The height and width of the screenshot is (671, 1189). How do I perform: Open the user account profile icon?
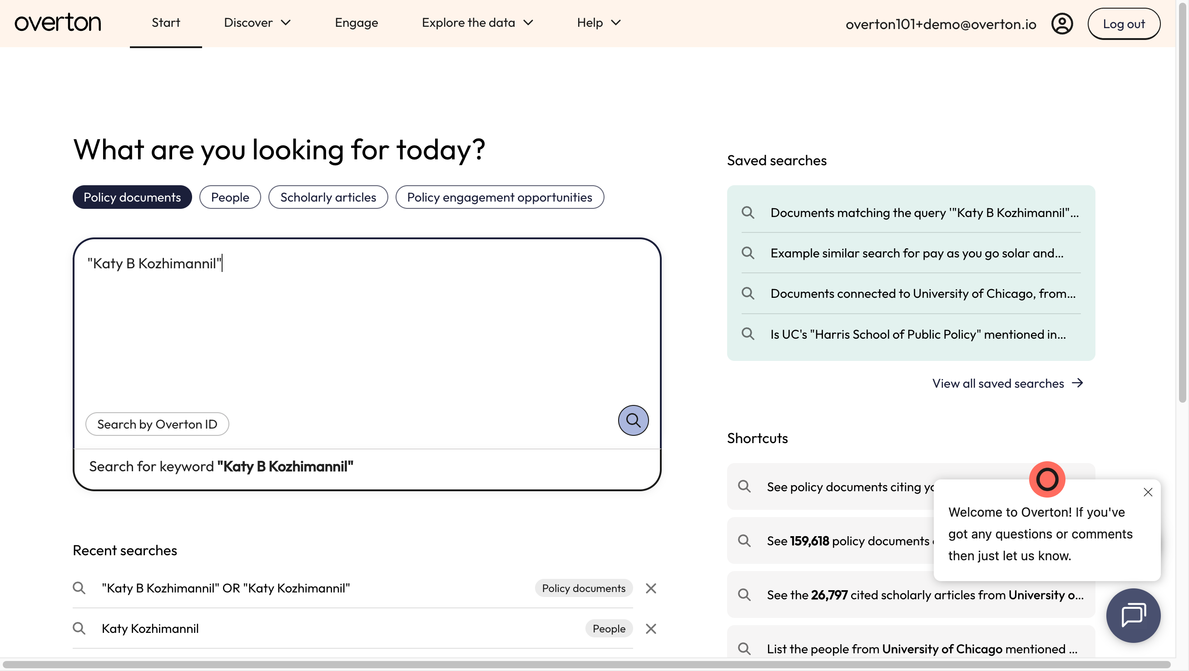[x=1062, y=24]
